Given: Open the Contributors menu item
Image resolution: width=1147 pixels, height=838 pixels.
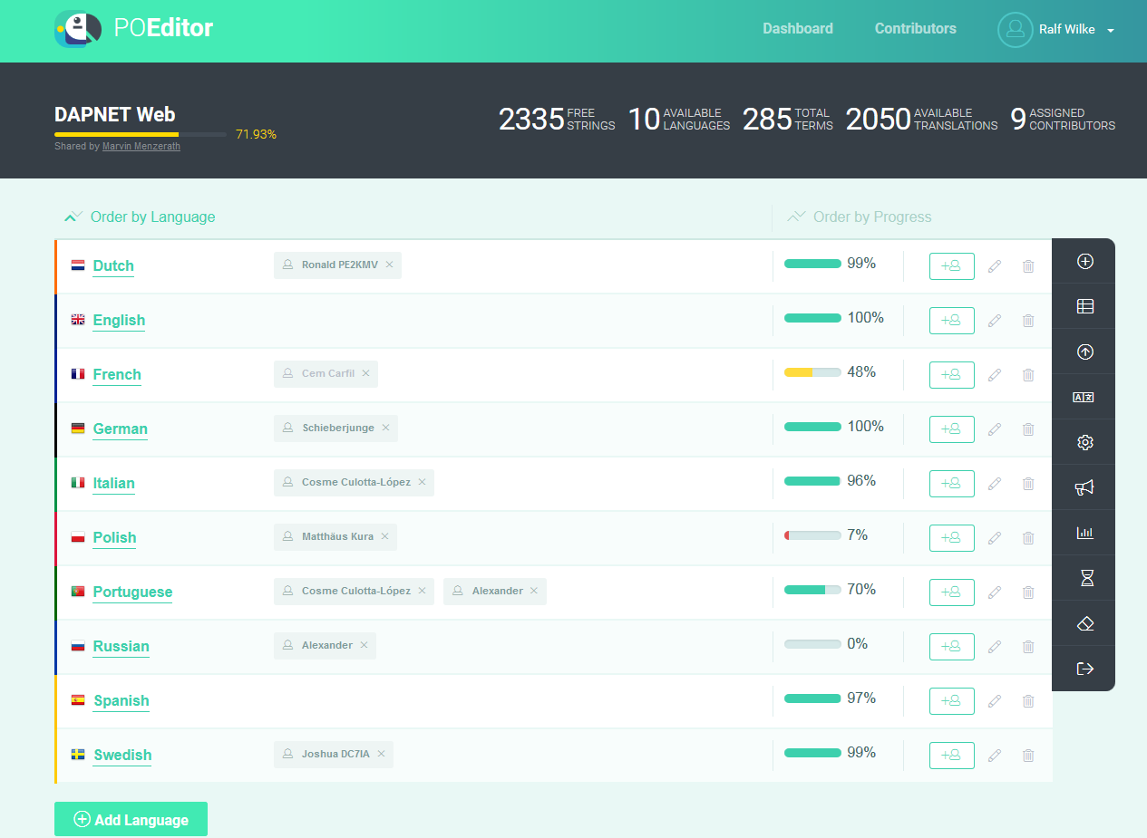Looking at the screenshot, I should (x=915, y=29).
